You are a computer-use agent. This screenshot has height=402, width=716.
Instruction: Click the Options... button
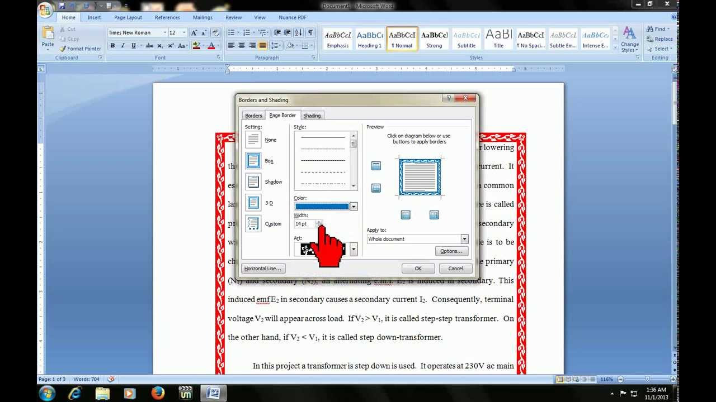[451, 251]
